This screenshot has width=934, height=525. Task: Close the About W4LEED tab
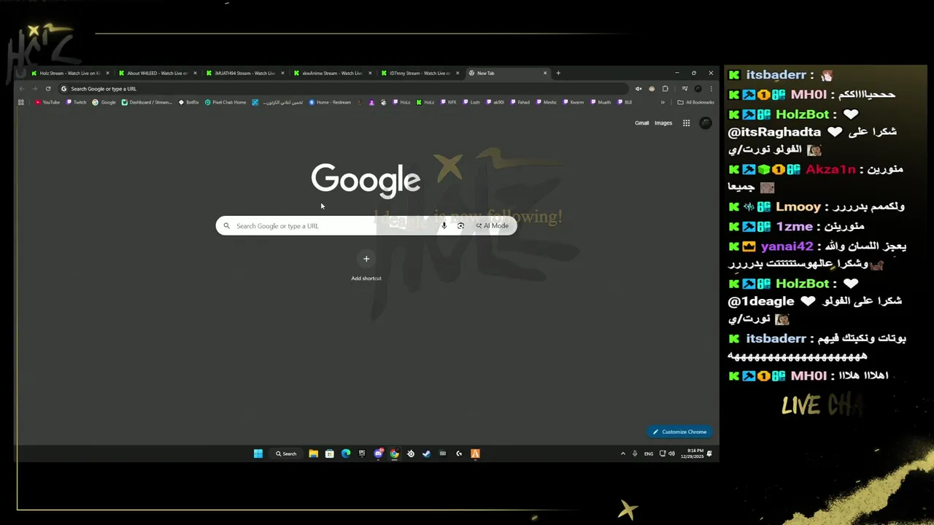[195, 73]
